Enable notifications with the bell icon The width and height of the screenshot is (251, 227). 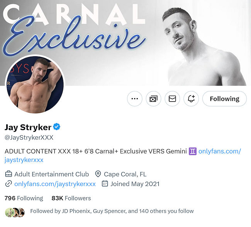point(191,99)
